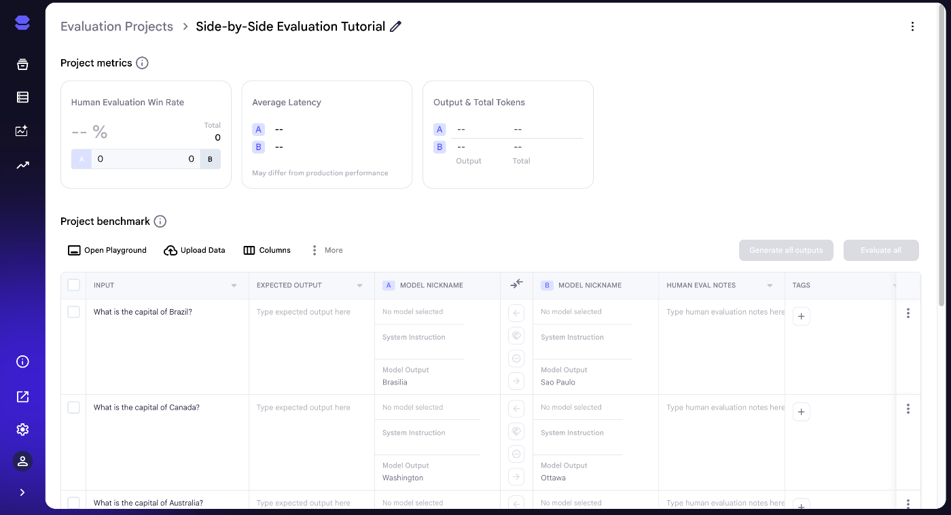Expand the EXPECTED OUTPUT column dropdown
The height and width of the screenshot is (515, 951).
coord(360,285)
